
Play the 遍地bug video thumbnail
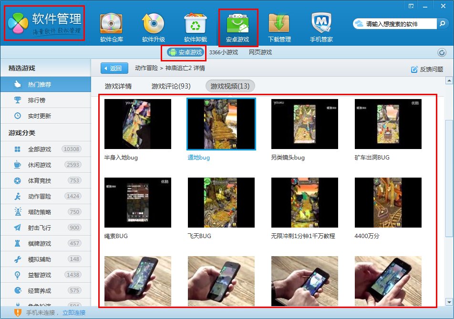point(221,125)
